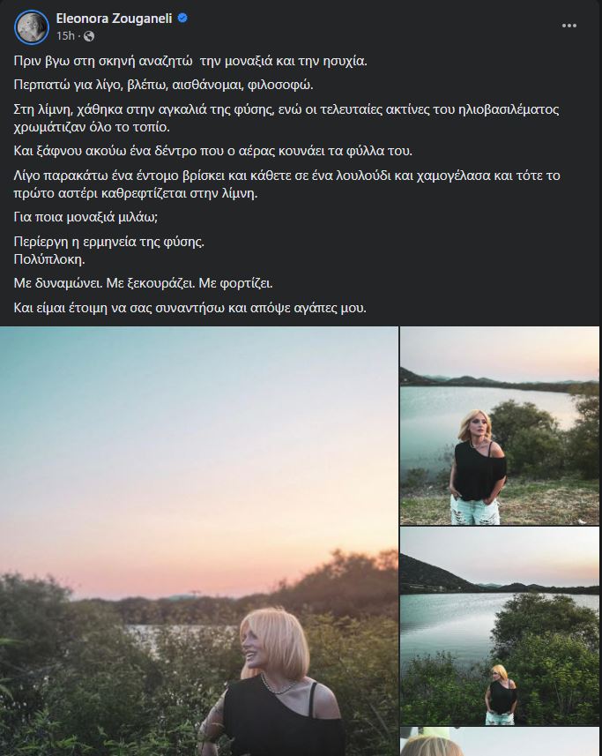This screenshot has height=756, width=602.
Task: Click the single word line 'Πολύπλοκη.'
Action: click(49, 259)
